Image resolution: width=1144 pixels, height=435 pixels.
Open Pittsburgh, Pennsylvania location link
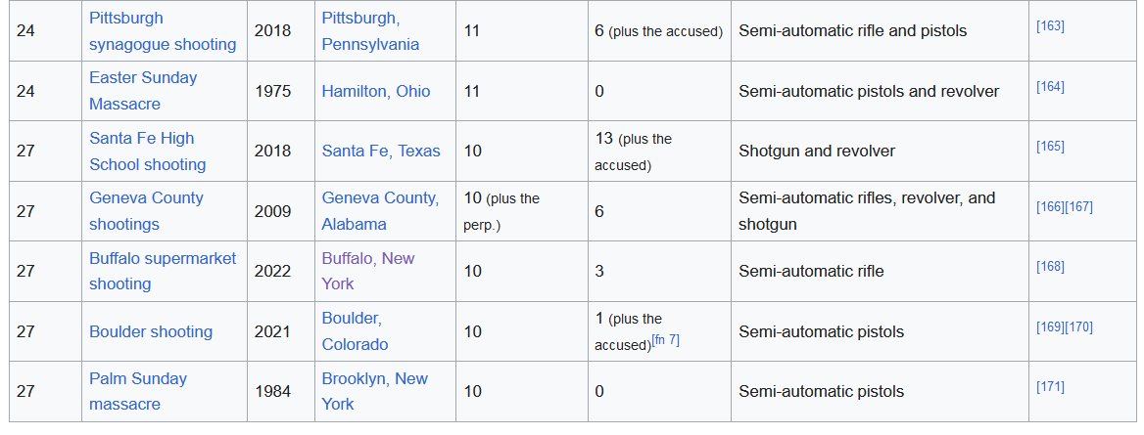coord(370,31)
